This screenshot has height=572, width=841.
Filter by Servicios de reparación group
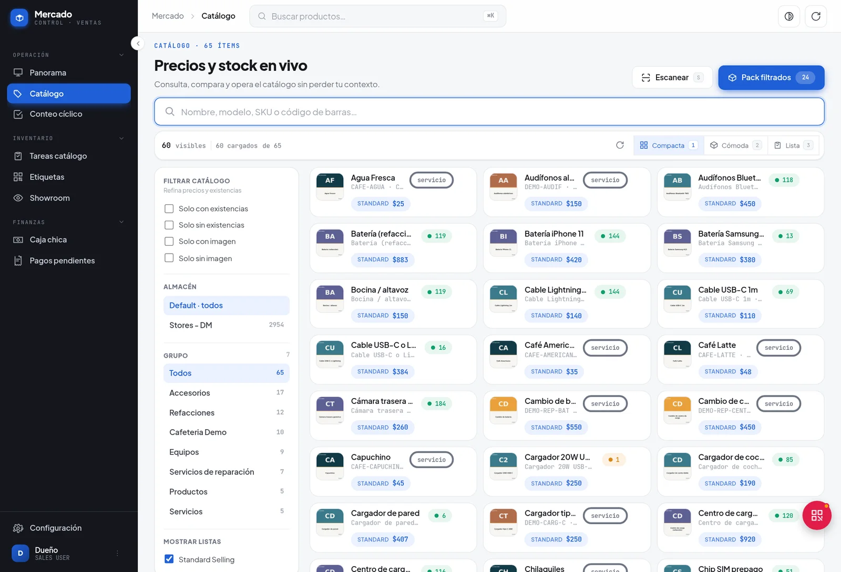click(227, 472)
